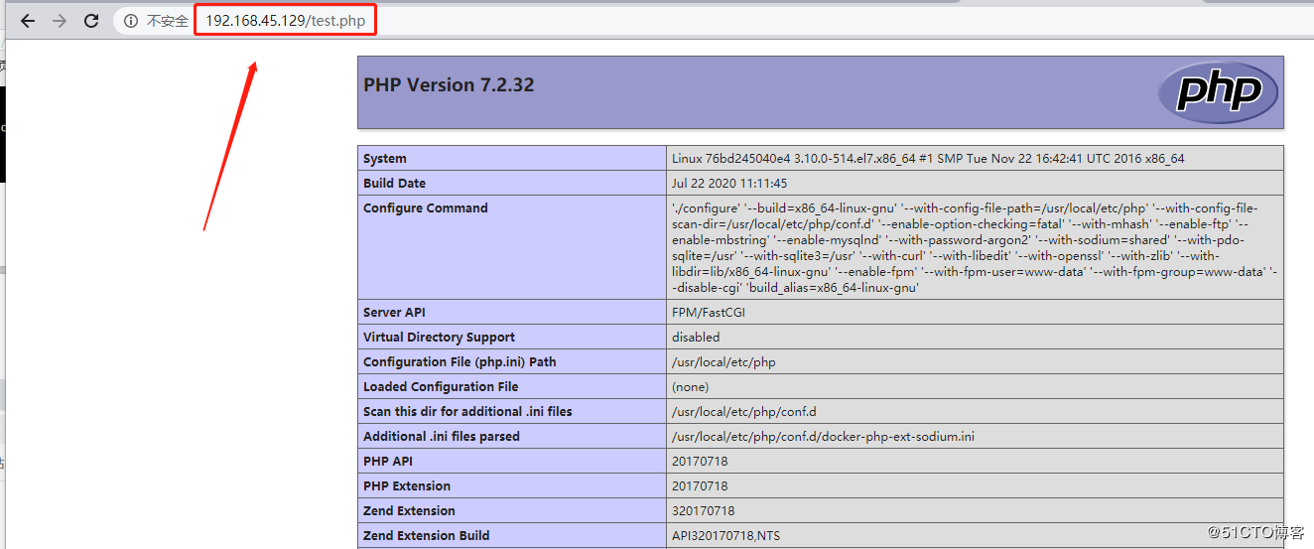Click the PHP API value 20170718
This screenshot has width=1314, height=549.
[700, 462]
